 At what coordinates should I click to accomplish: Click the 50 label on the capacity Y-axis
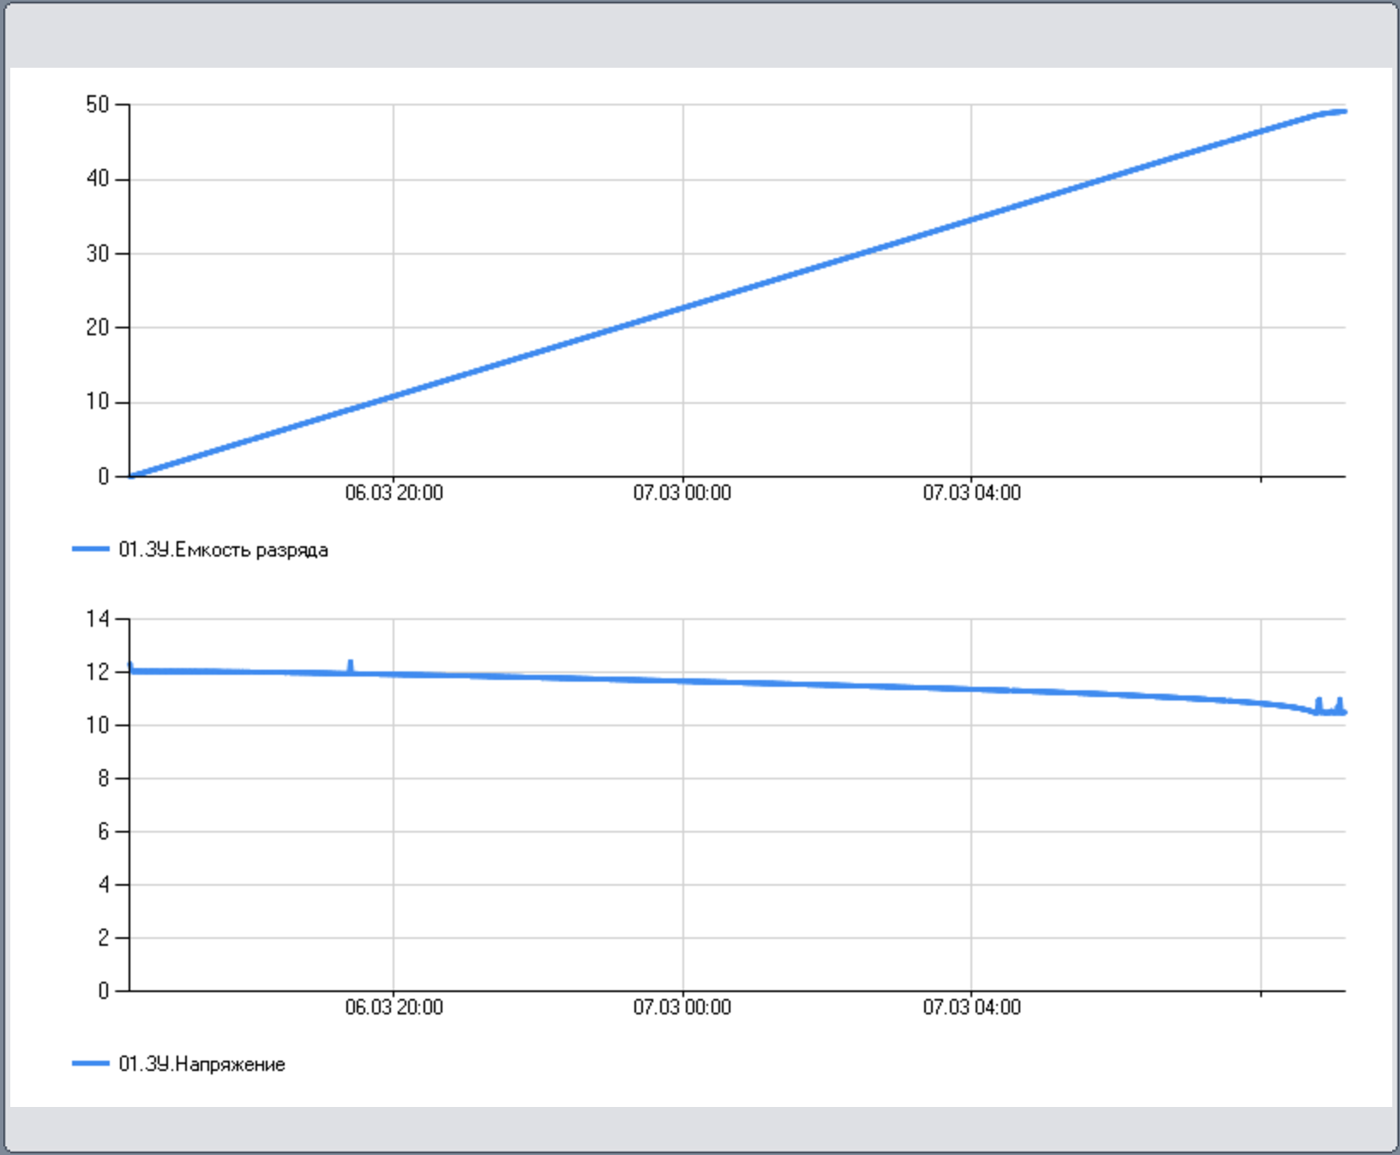(x=98, y=105)
